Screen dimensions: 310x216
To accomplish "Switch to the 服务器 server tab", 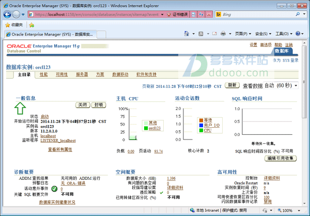I will [82, 74].
